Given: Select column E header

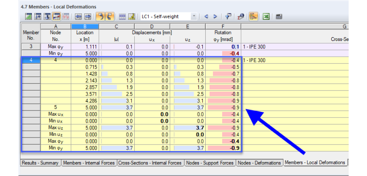Looking at the screenshot, I should point(188,27).
